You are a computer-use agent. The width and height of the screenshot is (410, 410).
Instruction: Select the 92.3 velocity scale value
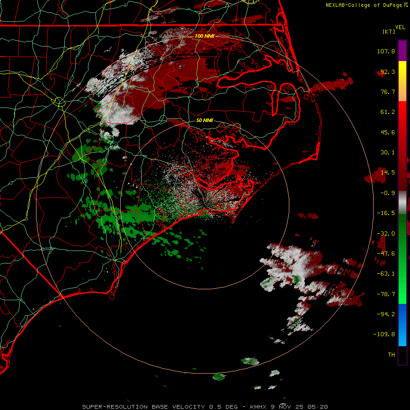[388, 72]
